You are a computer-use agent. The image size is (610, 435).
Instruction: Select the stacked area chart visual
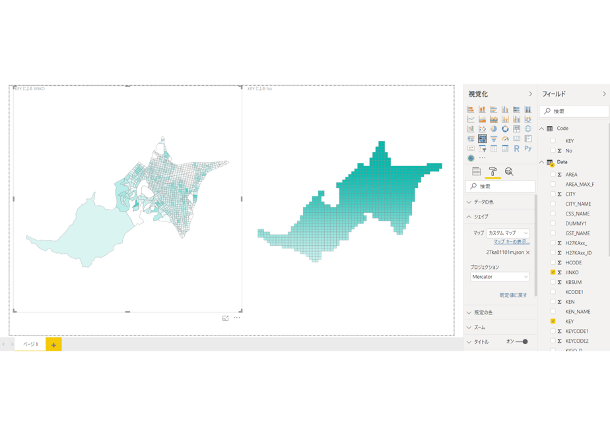(494, 119)
